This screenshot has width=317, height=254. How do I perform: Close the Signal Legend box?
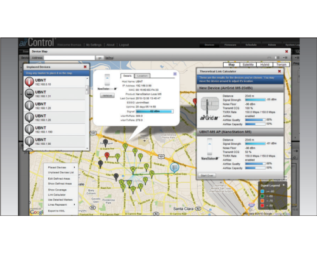point(283,185)
